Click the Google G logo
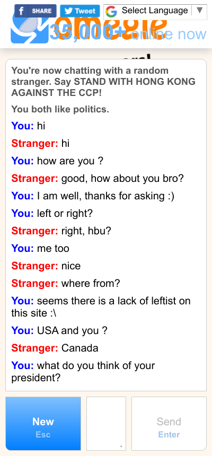 point(111,11)
